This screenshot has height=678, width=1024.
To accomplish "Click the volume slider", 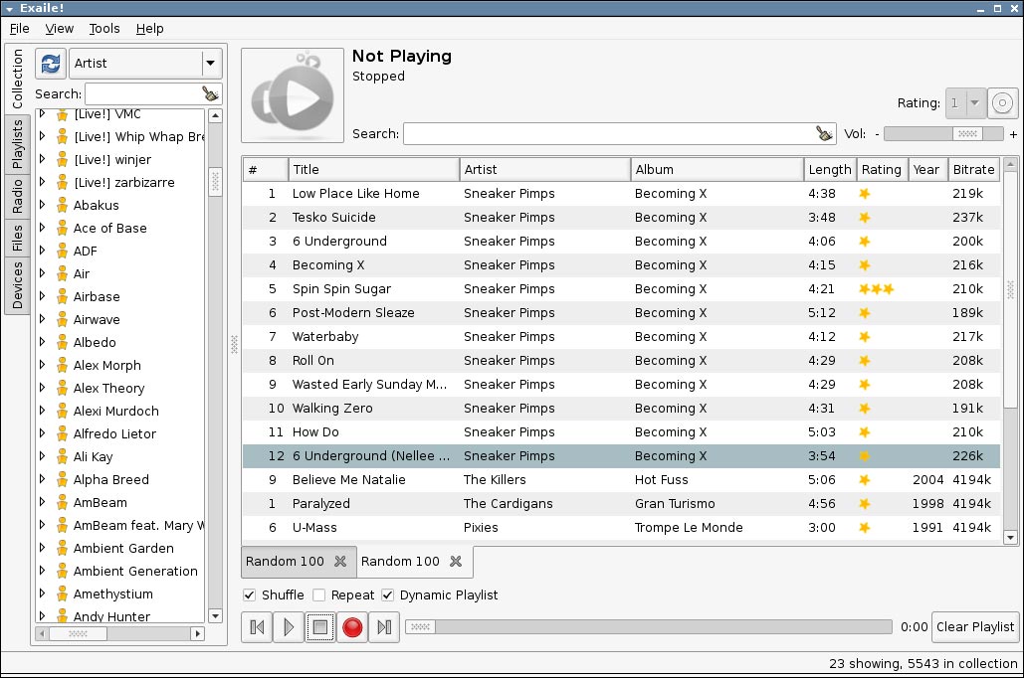I will [942, 134].
